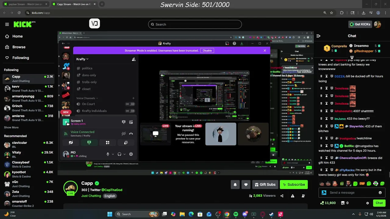390x219 pixels.
Task: Reload the kick.com page
Action: coord(19,13)
